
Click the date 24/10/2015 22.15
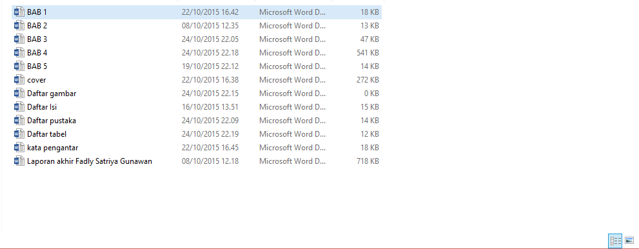coord(210,94)
